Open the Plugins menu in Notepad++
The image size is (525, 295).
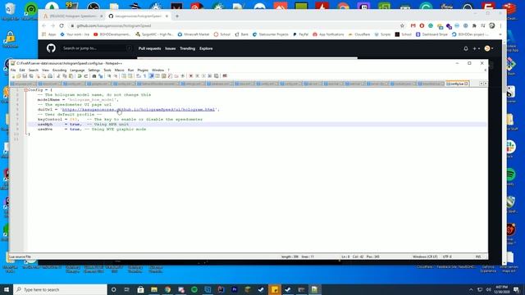tap(143, 70)
